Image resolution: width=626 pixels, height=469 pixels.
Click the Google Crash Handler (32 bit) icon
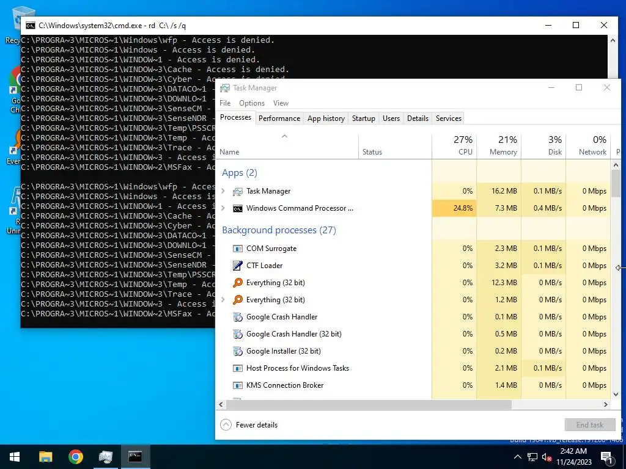tap(238, 334)
